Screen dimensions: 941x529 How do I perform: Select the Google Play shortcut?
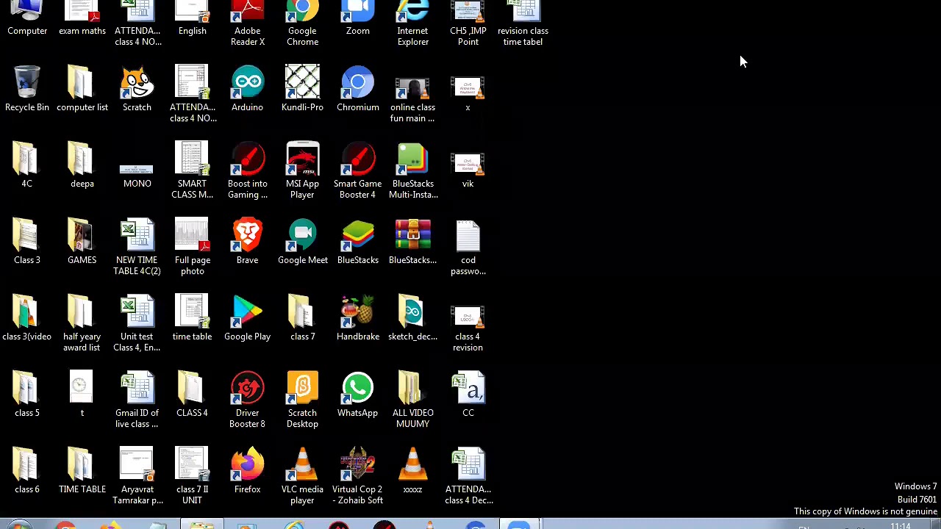pyautogui.click(x=247, y=318)
